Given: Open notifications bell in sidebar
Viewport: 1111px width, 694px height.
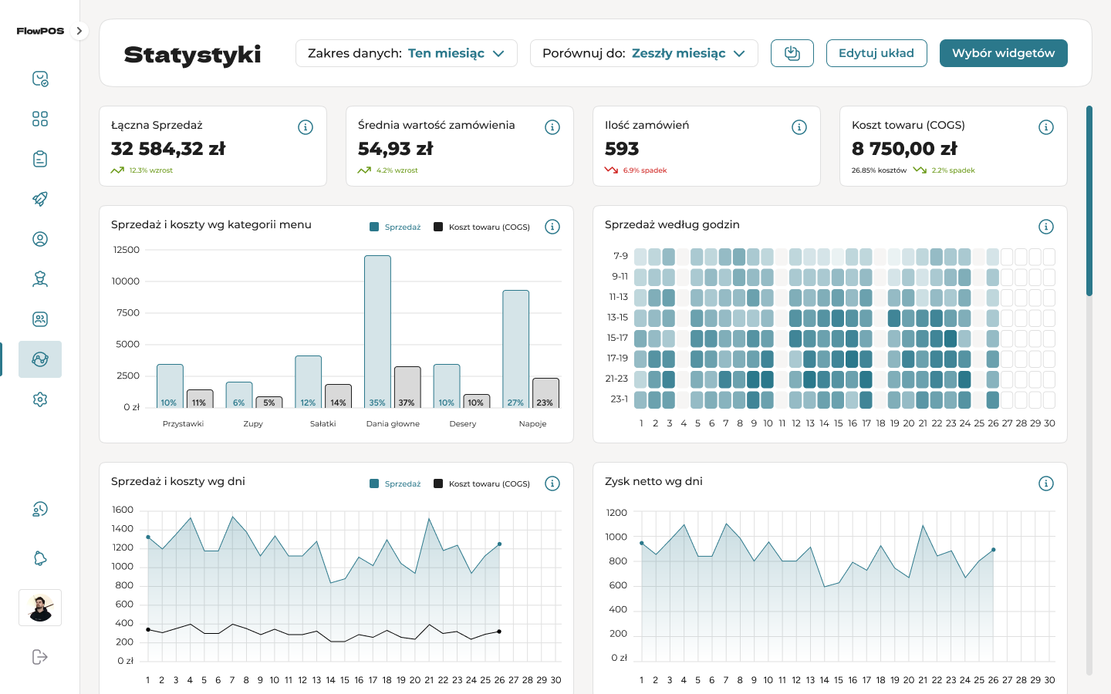Looking at the screenshot, I should tap(40, 558).
